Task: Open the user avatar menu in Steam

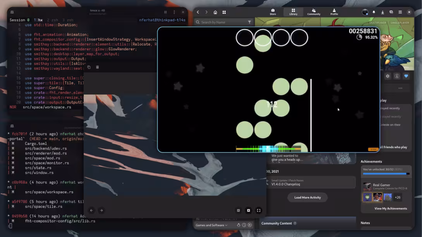Action: click(365, 12)
